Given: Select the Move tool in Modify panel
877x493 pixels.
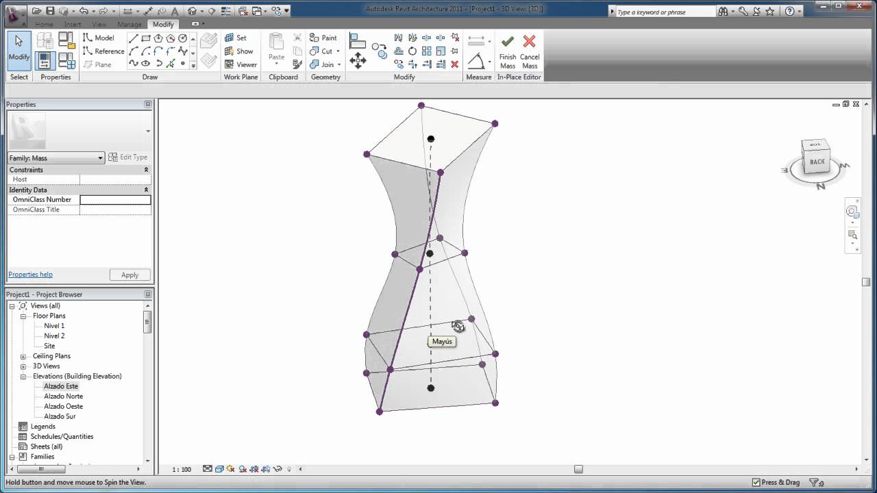Looking at the screenshot, I should 358,61.
